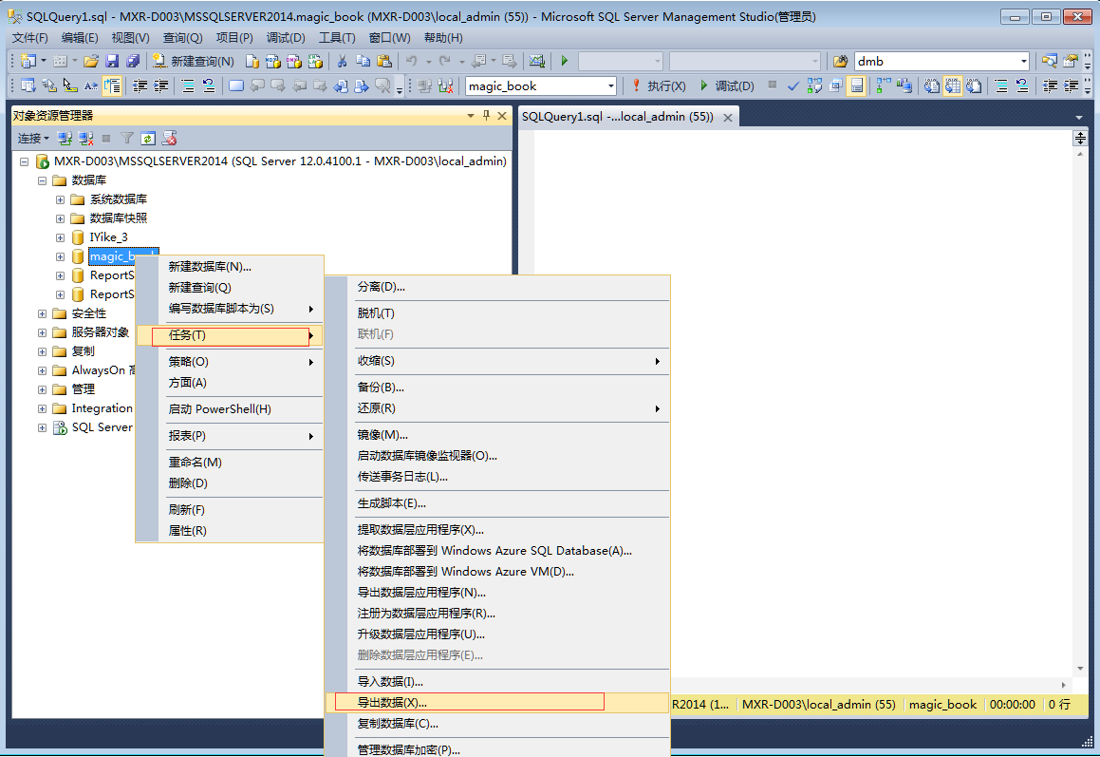
Task: Select the IYike_3 database in the tree
Action: pos(109,237)
